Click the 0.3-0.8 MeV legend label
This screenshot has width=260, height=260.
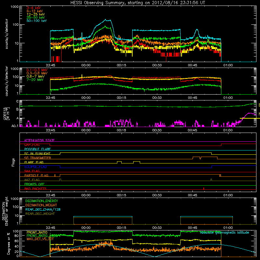(x=37, y=73)
